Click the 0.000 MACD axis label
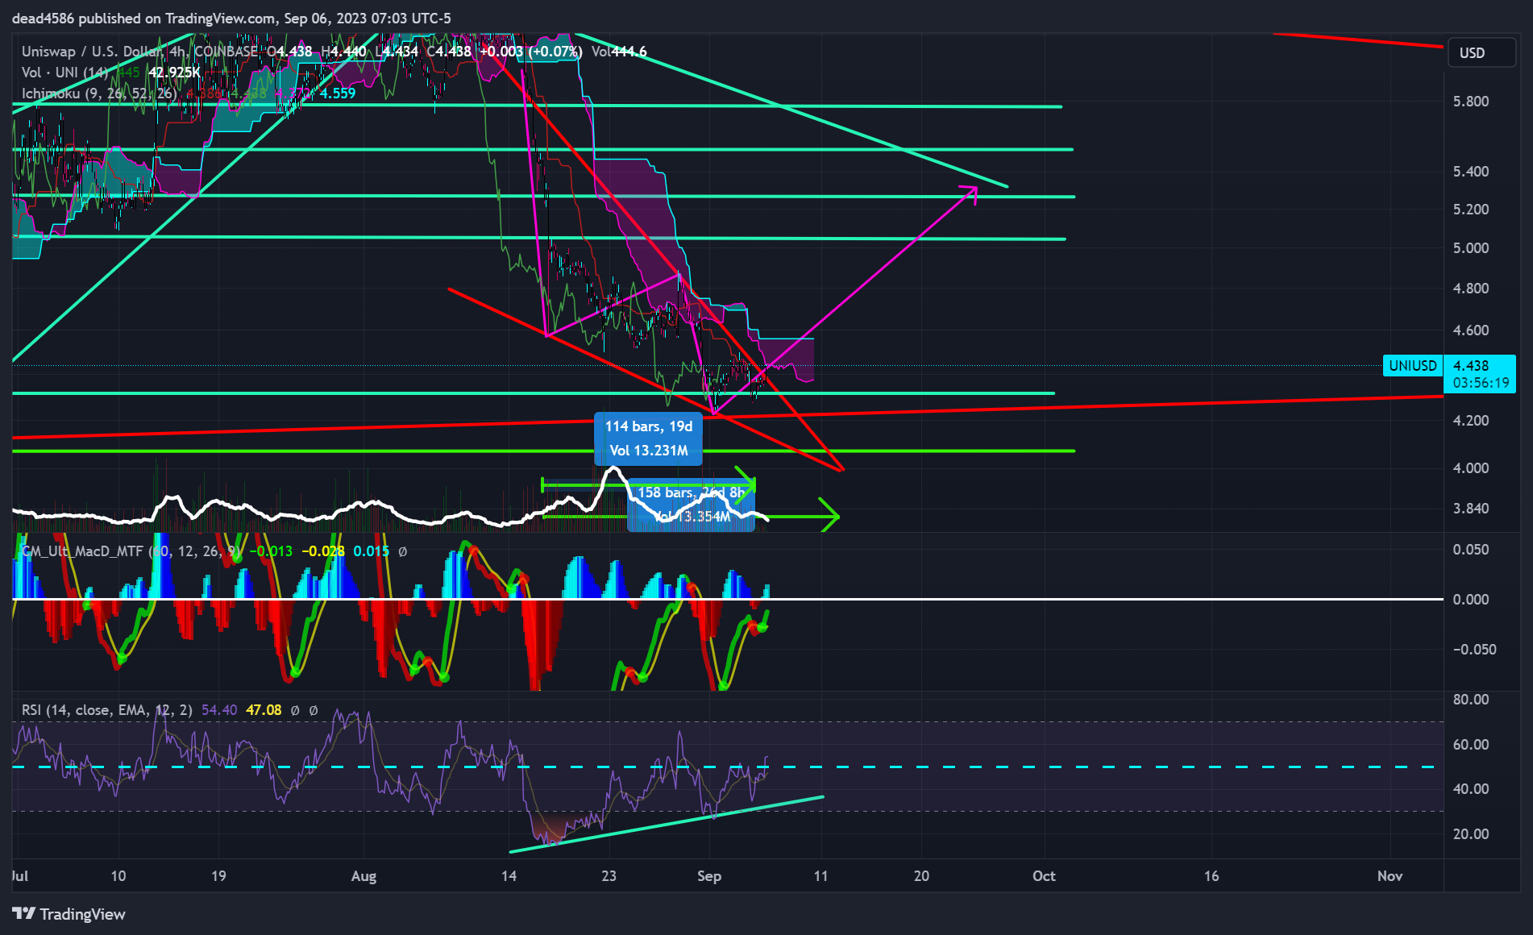1533x935 pixels. 1470,599
